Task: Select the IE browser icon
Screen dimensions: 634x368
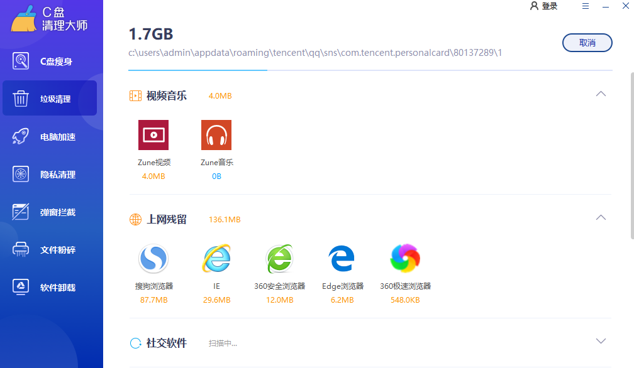Action: click(216, 258)
